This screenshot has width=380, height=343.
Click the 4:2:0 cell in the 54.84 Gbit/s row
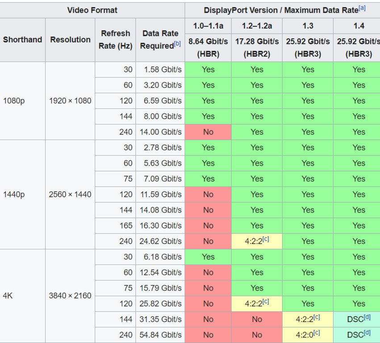tap(308, 335)
